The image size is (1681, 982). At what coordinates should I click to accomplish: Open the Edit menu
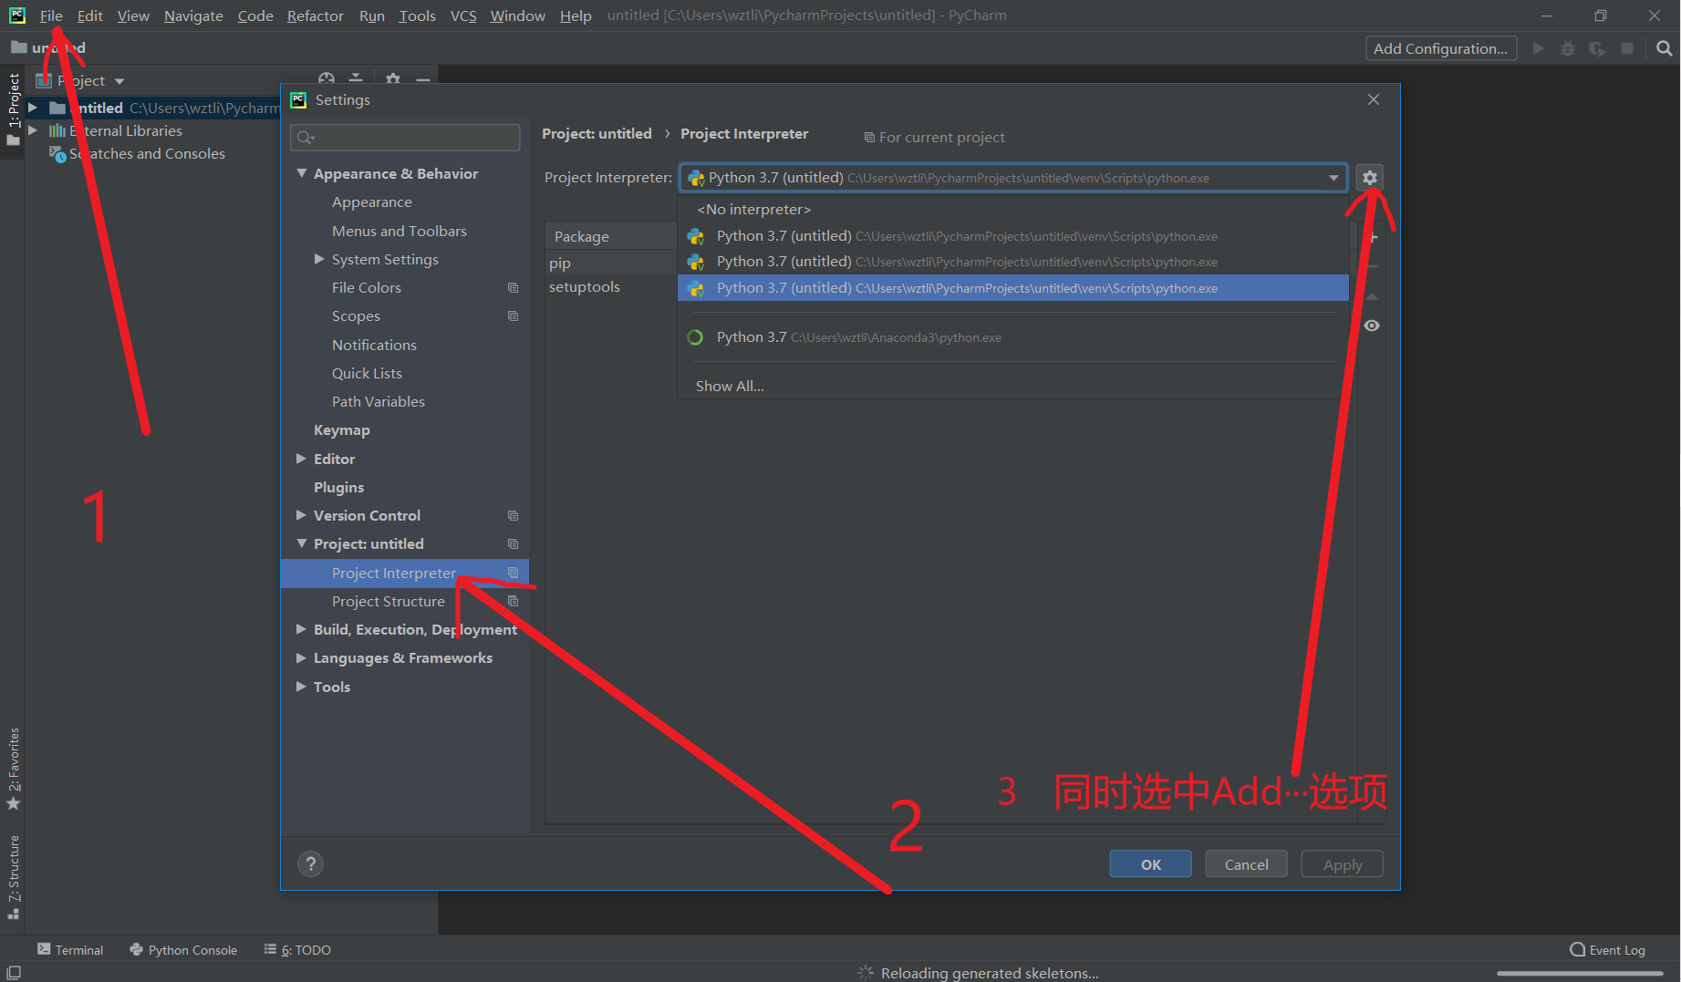point(89,16)
